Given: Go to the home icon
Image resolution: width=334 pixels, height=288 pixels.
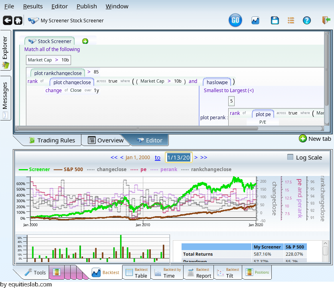Looking at the screenshot, I should click(x=18, y=21).
